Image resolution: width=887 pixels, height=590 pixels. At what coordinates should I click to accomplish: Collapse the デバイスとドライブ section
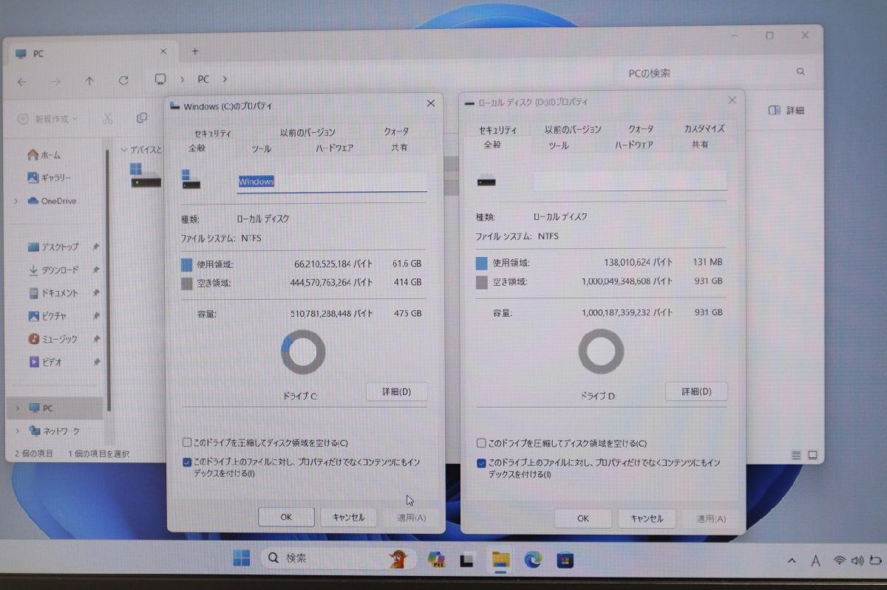point(123,150)
